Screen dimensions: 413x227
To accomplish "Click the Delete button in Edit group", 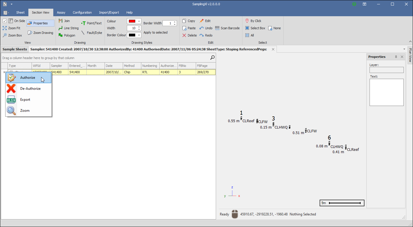I will pos(189,35).
